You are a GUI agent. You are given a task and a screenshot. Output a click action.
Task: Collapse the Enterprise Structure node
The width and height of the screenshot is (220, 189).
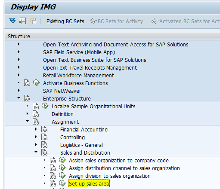point(19,98)
